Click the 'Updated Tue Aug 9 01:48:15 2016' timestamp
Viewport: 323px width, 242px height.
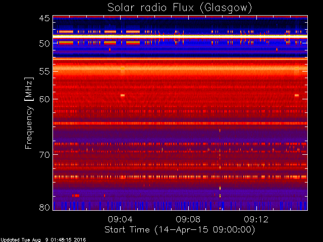43,240
